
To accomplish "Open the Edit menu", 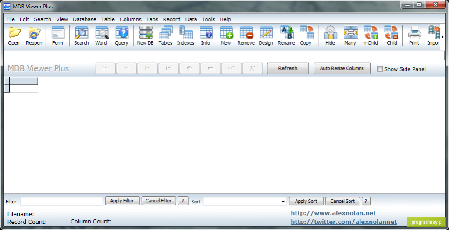I will click(x=25, y=19).
